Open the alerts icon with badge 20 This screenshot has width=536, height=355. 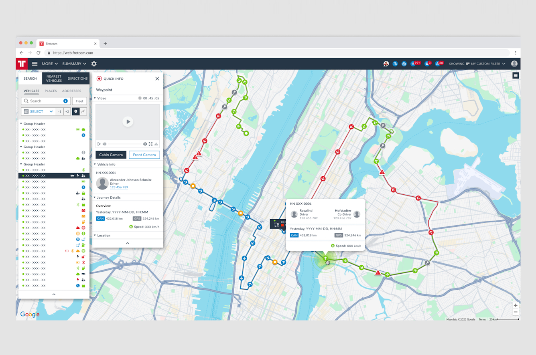tap(439, 63)
